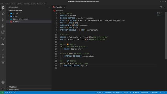Open the stacked layers view icon
The image size is (167, 94).
pos(3,62)
